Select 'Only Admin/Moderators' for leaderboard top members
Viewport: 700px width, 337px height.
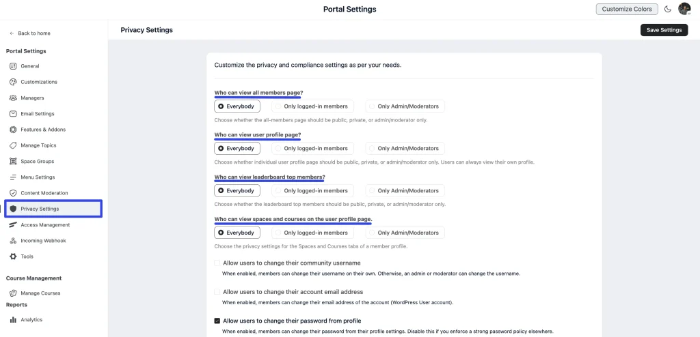pyautogui.click(x=405, y=190)
